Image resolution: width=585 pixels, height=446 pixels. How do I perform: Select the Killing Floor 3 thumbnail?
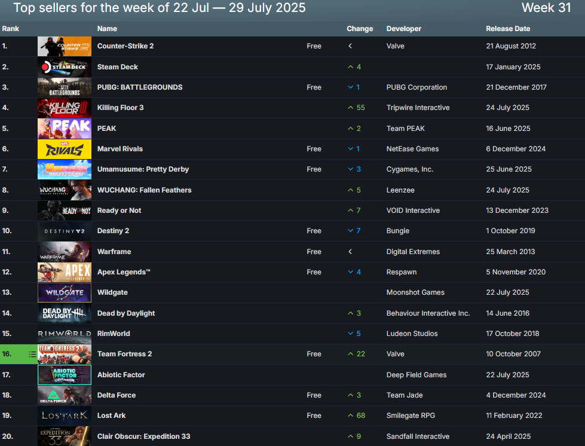click(65, 108)
